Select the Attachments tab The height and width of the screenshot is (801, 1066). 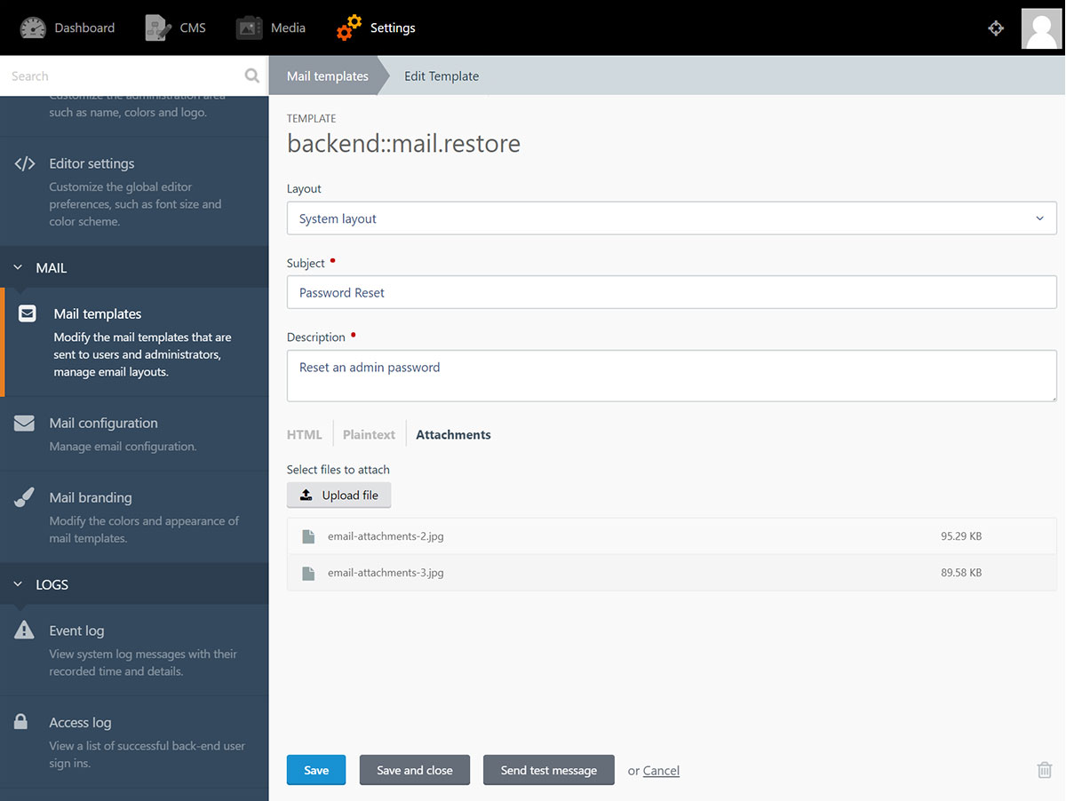[453, 434]
